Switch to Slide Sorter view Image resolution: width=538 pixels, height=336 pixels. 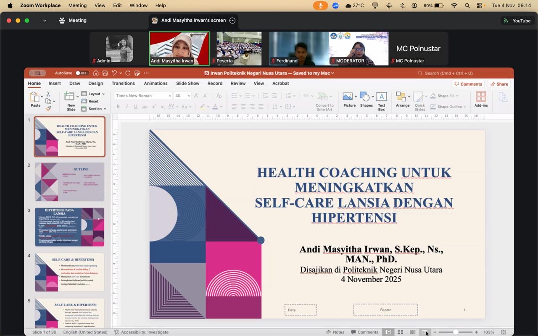point(401,332)
